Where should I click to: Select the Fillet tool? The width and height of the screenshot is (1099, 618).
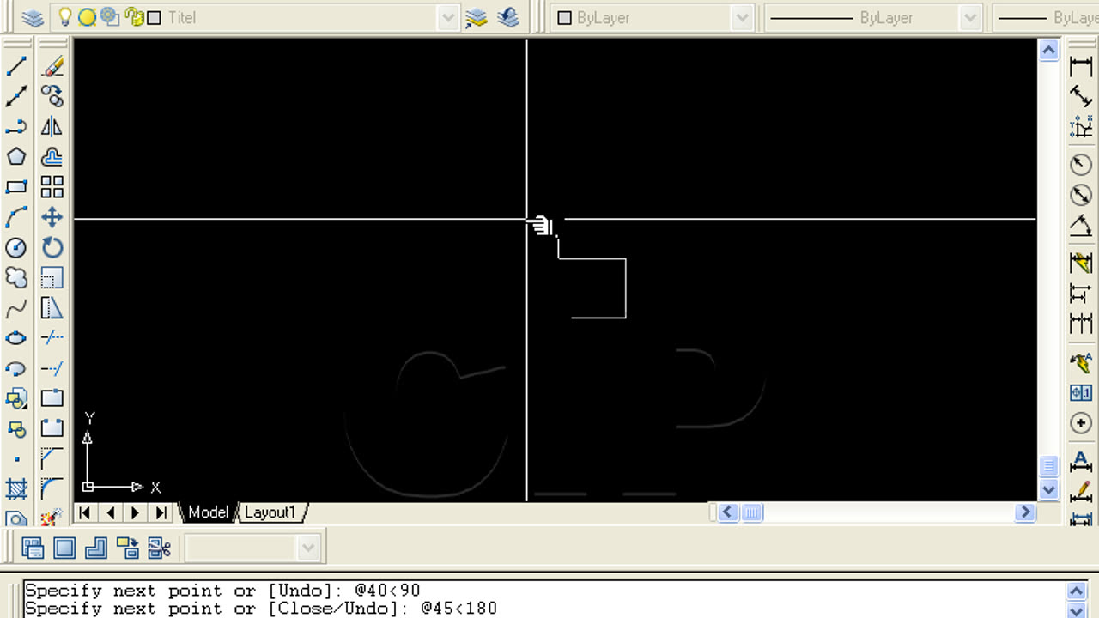pos(52,489)
